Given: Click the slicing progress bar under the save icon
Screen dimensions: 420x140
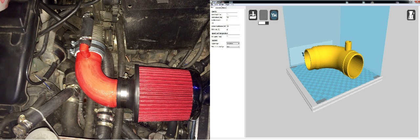Looking at the screenshot, I should tap(263, 23).
